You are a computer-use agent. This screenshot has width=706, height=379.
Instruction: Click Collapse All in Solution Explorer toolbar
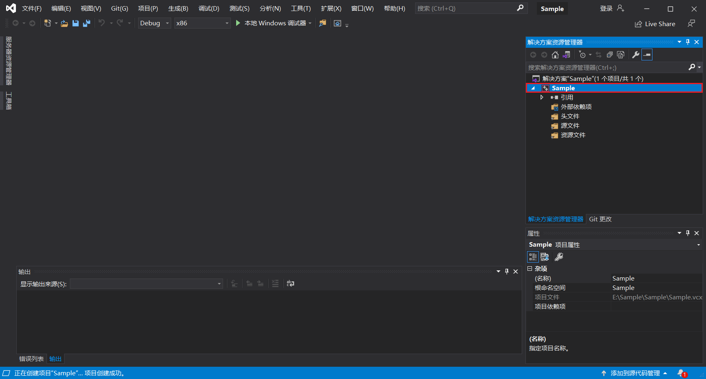click(610, 55)
